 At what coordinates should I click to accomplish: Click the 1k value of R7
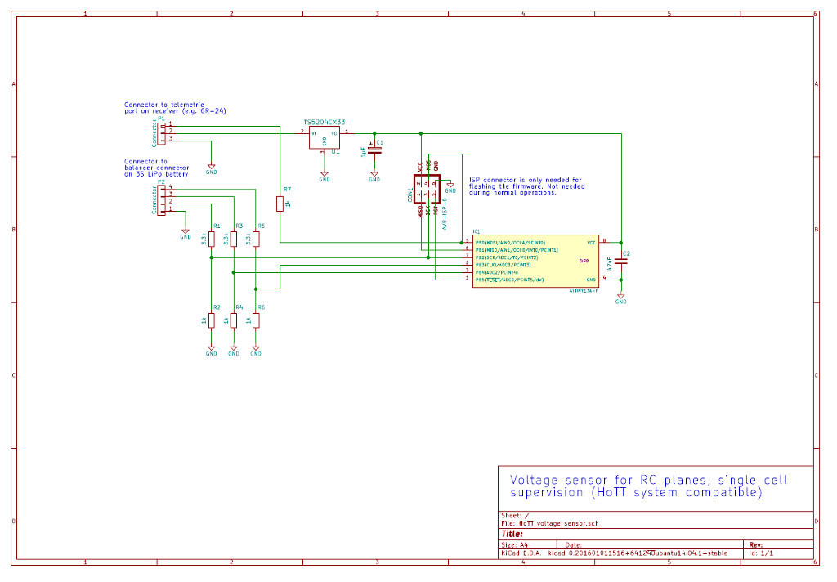pyautogui.click(x=287, y=204)
